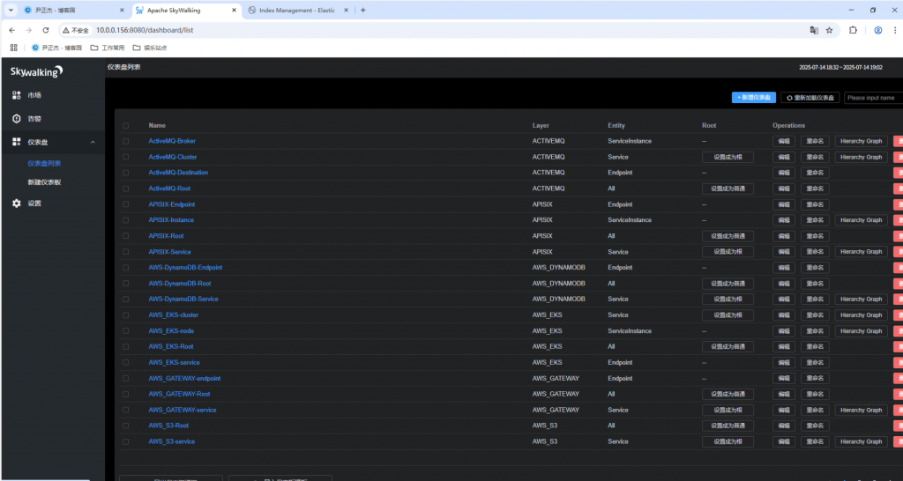Click the blue add dashboard button
This screenshot has height=481, width=903.
click(x=754, y=98)
